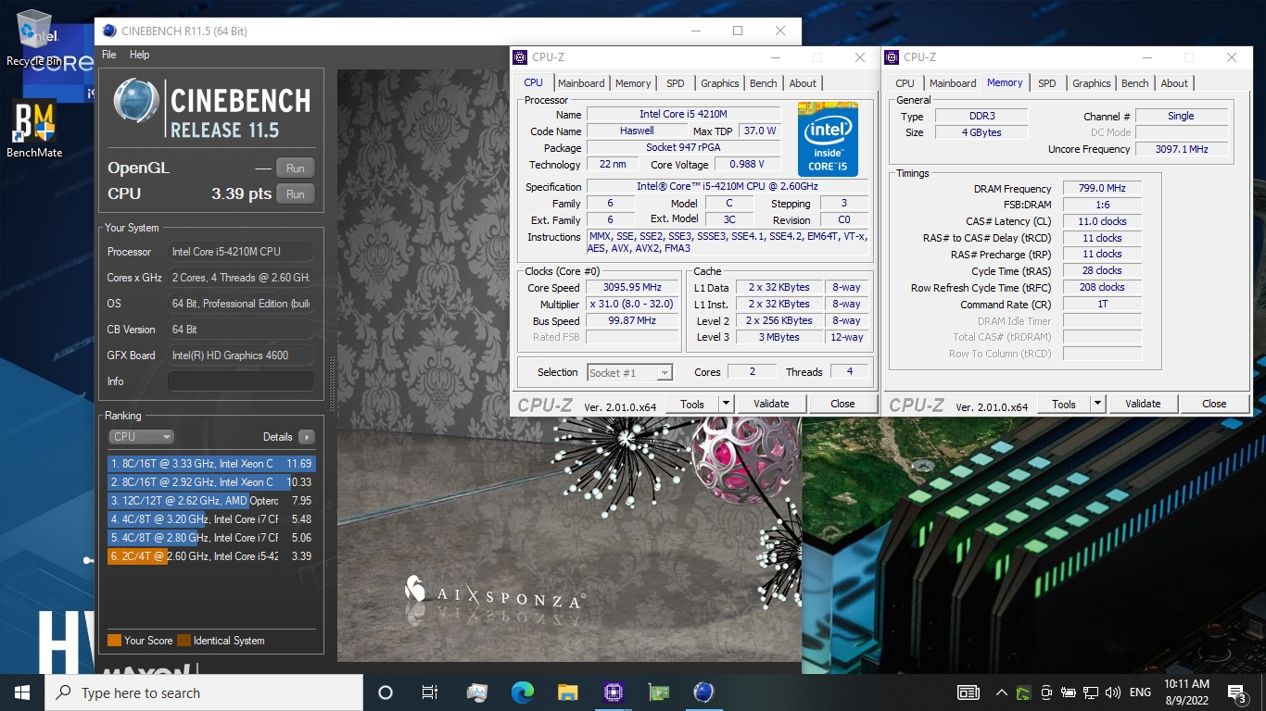Click Validate in CPU-Z Memory window
Viewport: 1266px width, 711px height.
pos(1143,404)
